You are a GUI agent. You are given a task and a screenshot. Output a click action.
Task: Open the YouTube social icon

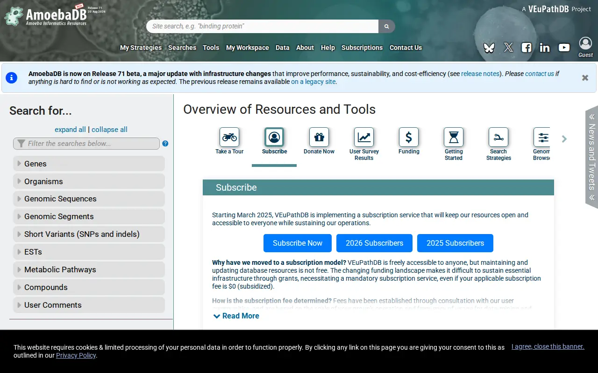point(564,48)
